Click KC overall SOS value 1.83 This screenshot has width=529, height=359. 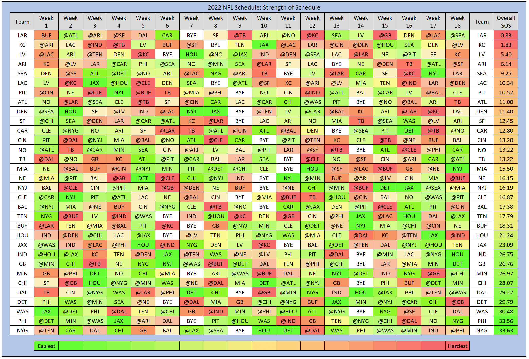click(506, 45)
